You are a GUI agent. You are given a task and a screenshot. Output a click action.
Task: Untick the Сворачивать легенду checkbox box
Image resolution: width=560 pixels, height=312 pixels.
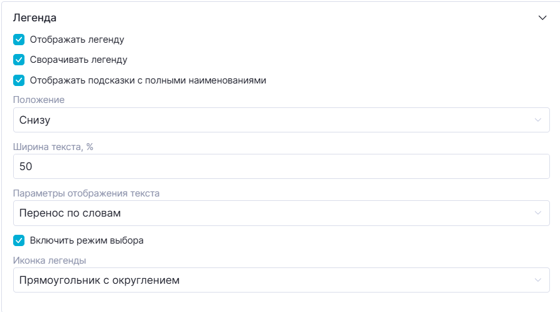tap(19, 60)
